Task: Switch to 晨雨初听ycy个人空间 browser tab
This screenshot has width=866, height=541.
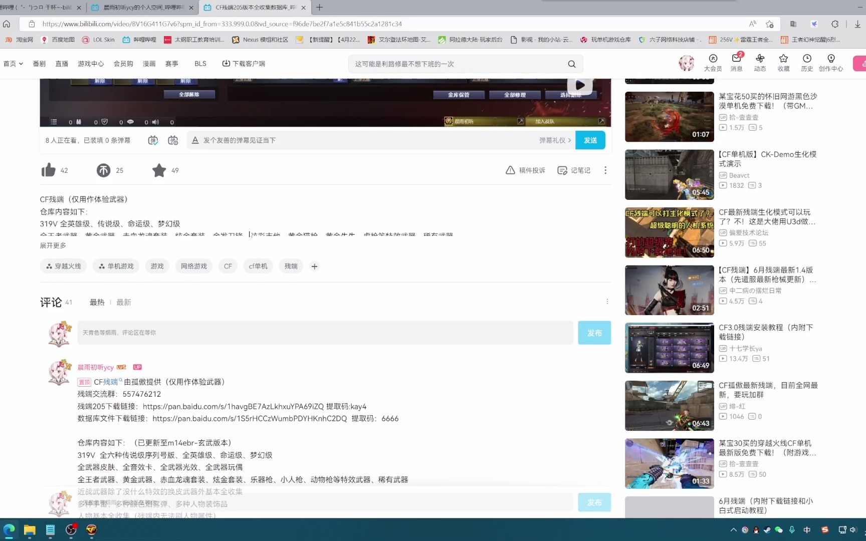Action: [142, 8]
